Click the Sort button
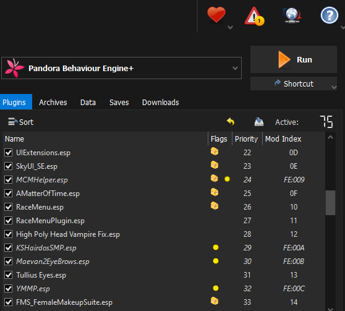Screen dimensions: 345x311 tap(21, 122)
